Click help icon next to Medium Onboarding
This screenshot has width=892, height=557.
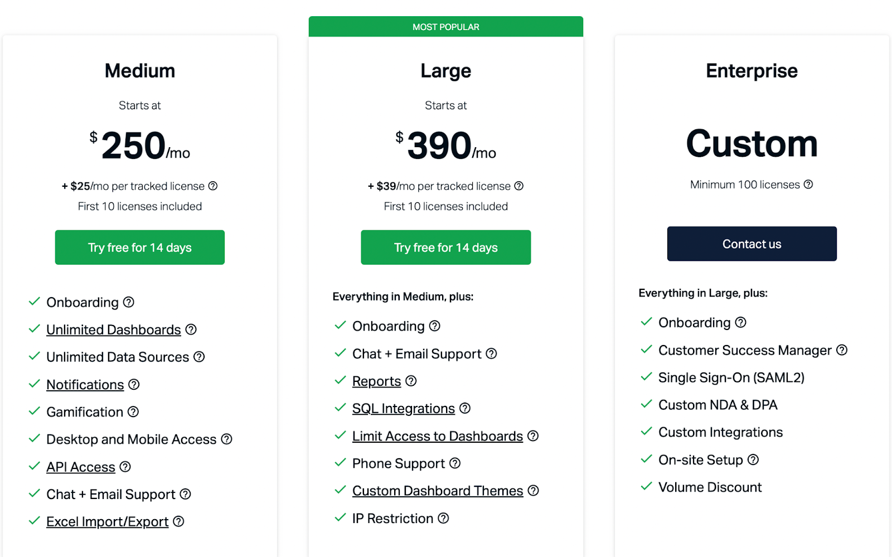[129, 302]
